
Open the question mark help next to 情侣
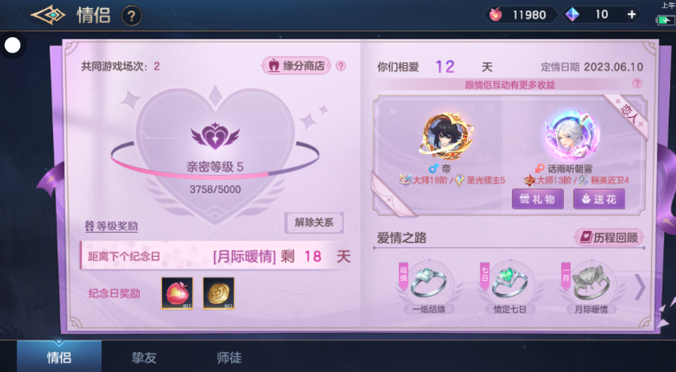(x=132, y=16)
